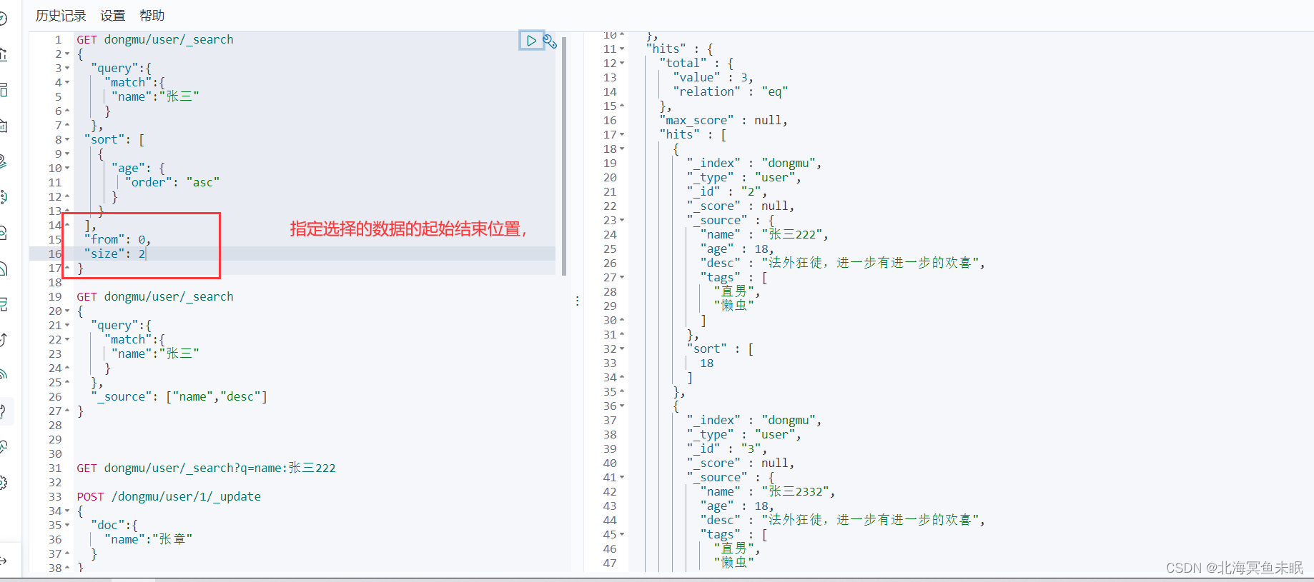Click "懒虫" tag on response line 29
Image resolution: width=1314 pixels, height=582 pixels.
pyautogui.click(x=733, y=306)
